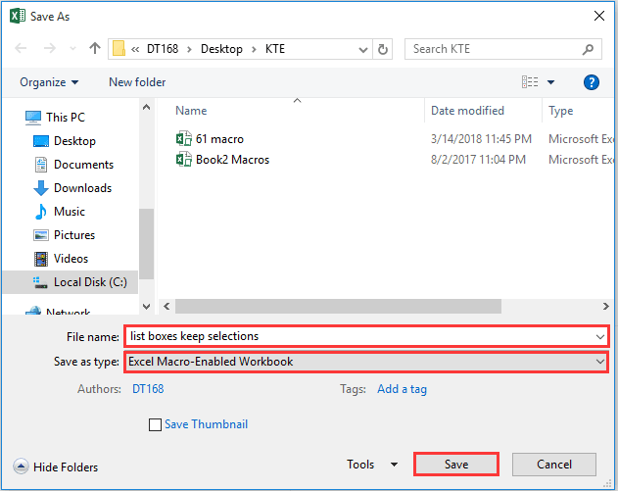Click the Add a tag link
Image resolution: width=618 pixels, height=491 pixels.
pyautogui.click(x=402, y=389)
